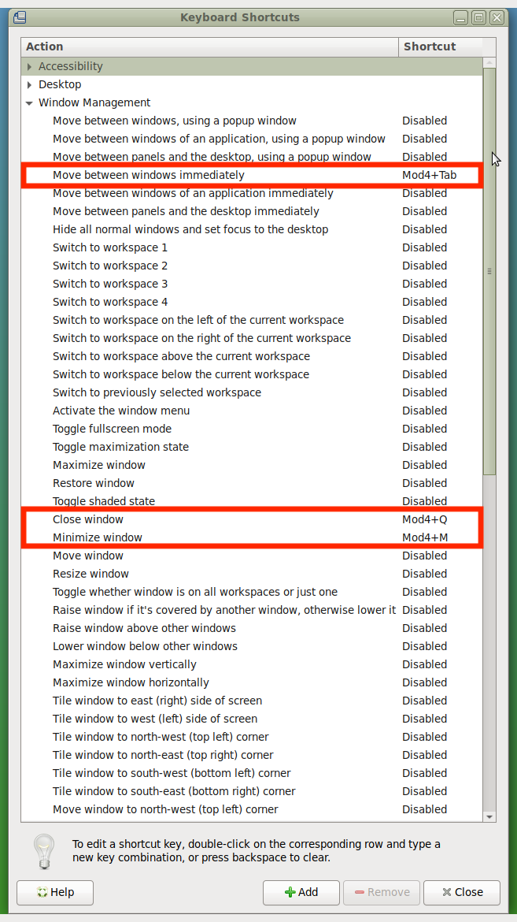Click scrollbar down arrow
This screenshot has width=517, height=922.
(489, 817)
